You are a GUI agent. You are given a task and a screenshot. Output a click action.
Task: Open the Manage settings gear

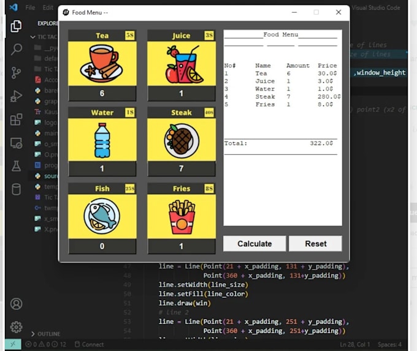tap(17, 327)
